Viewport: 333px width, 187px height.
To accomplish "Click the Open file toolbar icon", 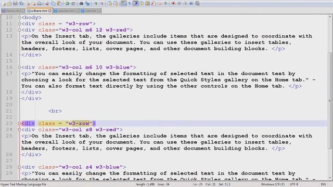I will coord(9,4).
